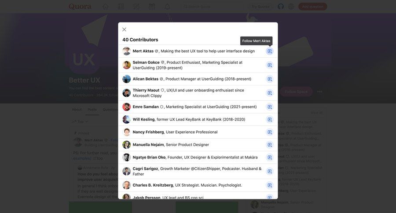The image size is (396, 213).
Task: Click Cagri Sarigoz's profile photo
Action: tap(127, 171)
